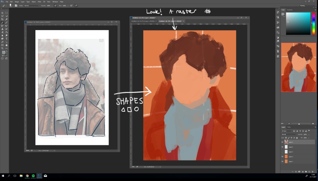
Task: Hide Layer 5 using eye icon
Action: coord(282,142)
